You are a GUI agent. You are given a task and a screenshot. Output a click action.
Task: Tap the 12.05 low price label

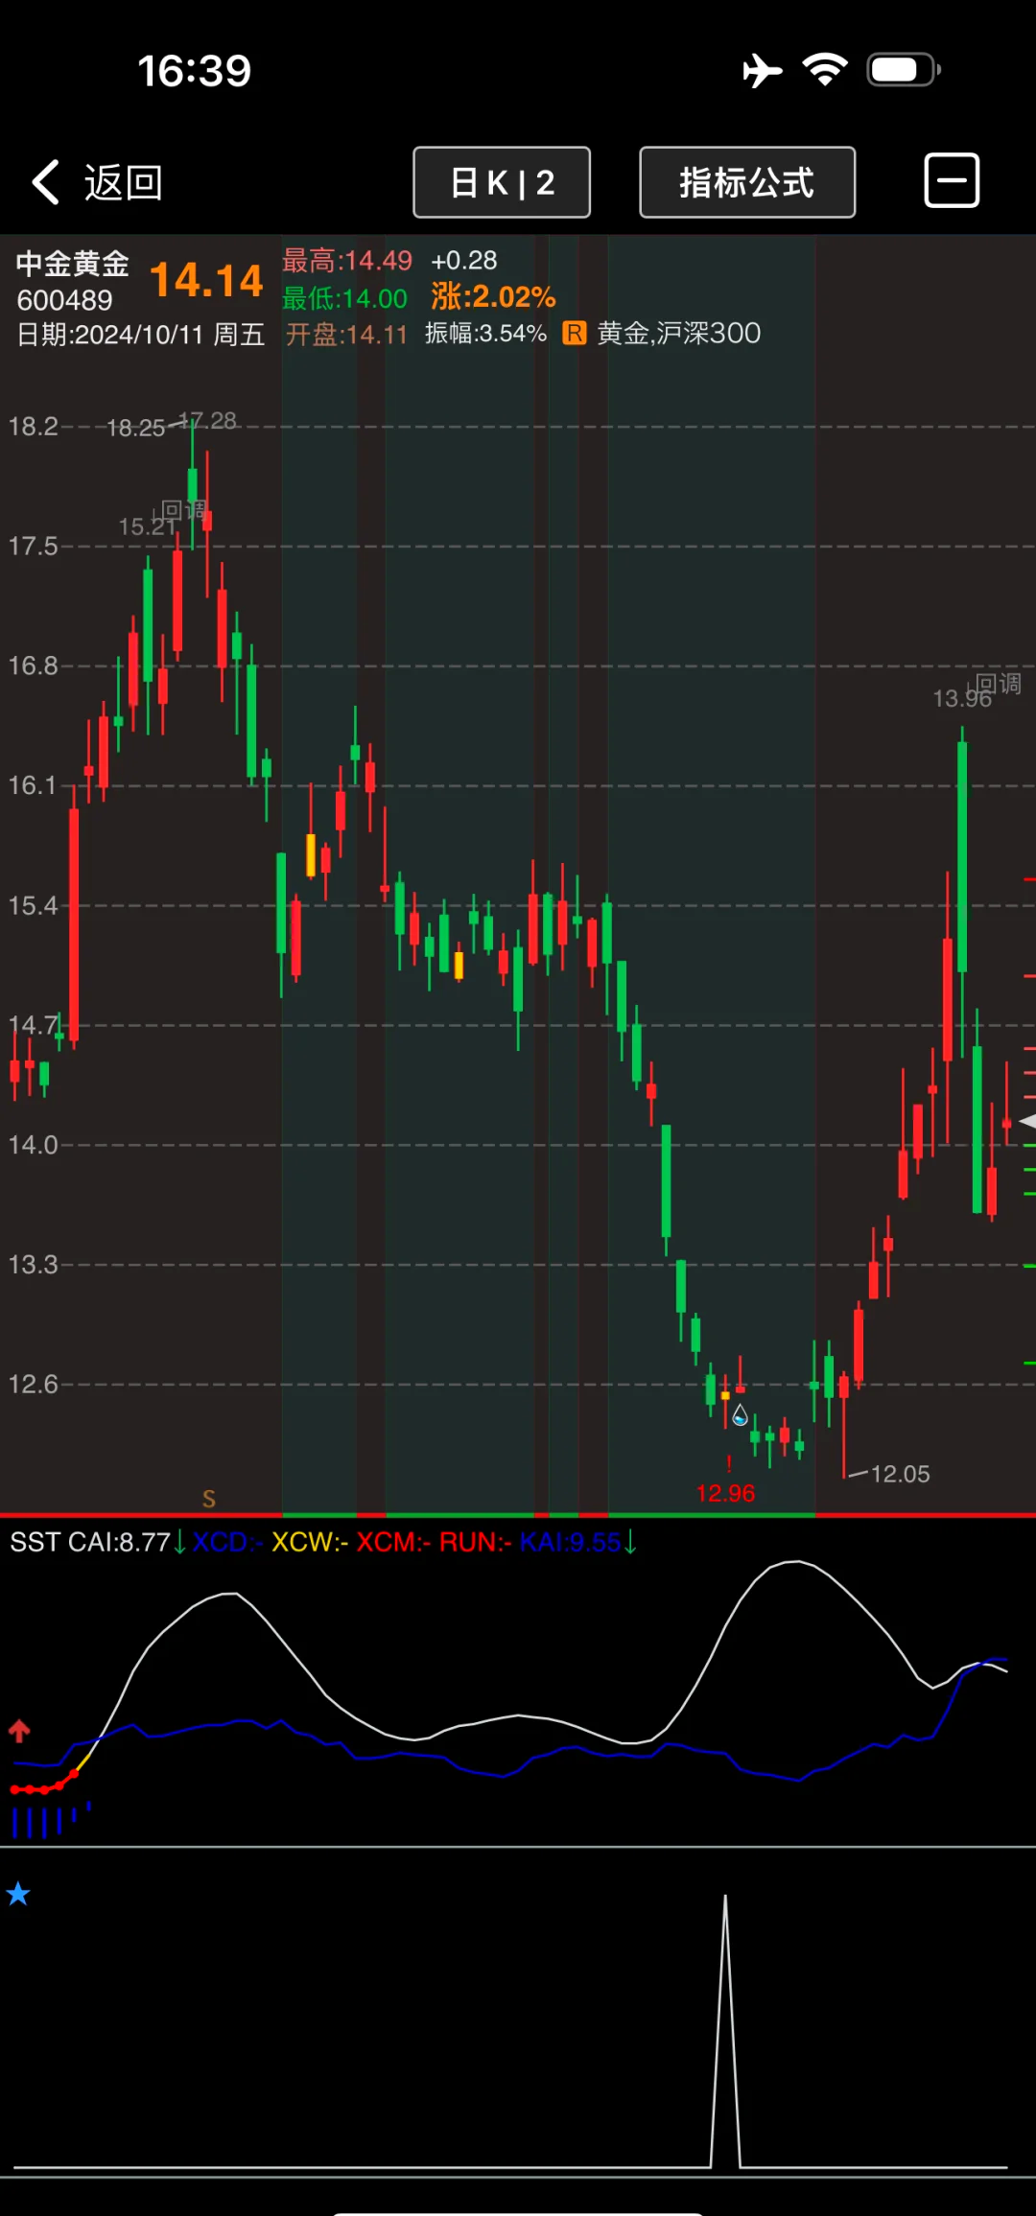[899, 1474]
